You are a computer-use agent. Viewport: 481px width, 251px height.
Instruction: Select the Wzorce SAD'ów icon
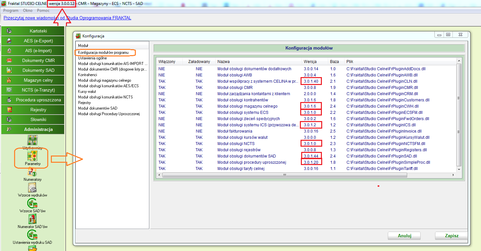coord(32,203)
